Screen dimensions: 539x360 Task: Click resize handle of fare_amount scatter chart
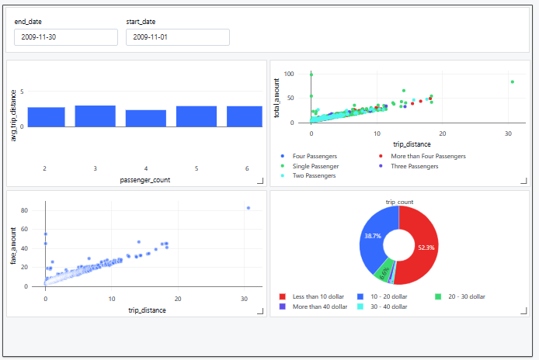click(x=259, y=311)
